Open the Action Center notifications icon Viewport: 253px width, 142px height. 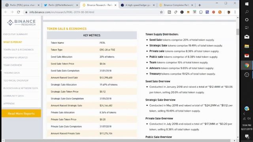click(247, 136)
